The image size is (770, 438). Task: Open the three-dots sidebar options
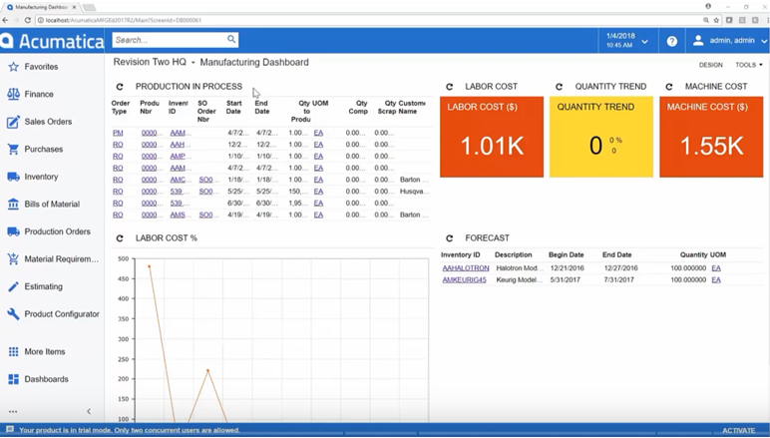tap(13, 411)
